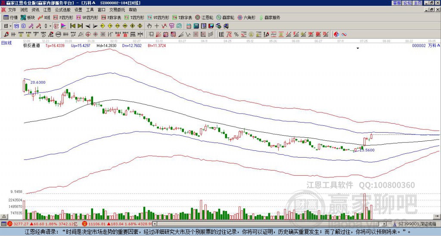The image size is (441, 236).
Task: Click the 极反通道 indicator name
Action: [x=31, y=45]
